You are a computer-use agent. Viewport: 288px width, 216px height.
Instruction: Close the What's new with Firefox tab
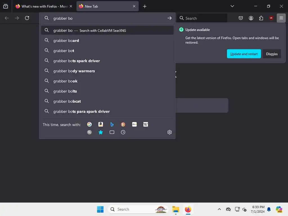[x=71, y=6]
